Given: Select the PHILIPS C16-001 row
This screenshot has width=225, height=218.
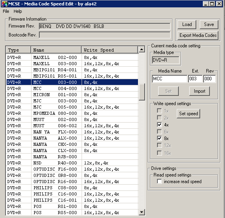Looking at the screenshot, I should (x=72, y=200).
